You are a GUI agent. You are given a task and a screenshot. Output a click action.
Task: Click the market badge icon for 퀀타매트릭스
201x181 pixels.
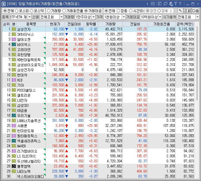tap(14, 136)
